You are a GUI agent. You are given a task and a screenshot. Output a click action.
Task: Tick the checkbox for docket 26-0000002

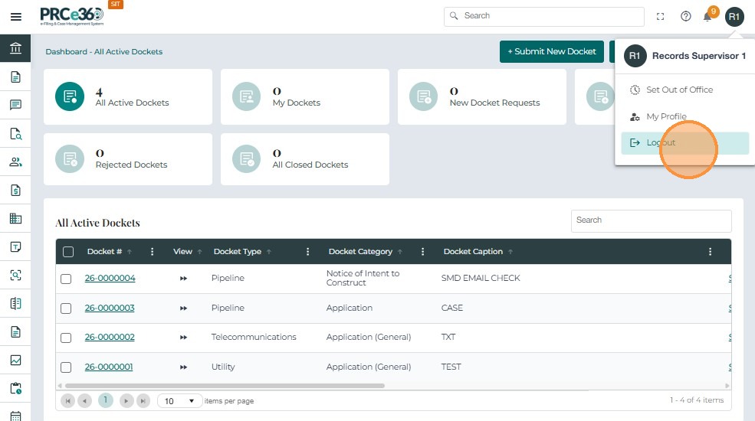[66, 338]
